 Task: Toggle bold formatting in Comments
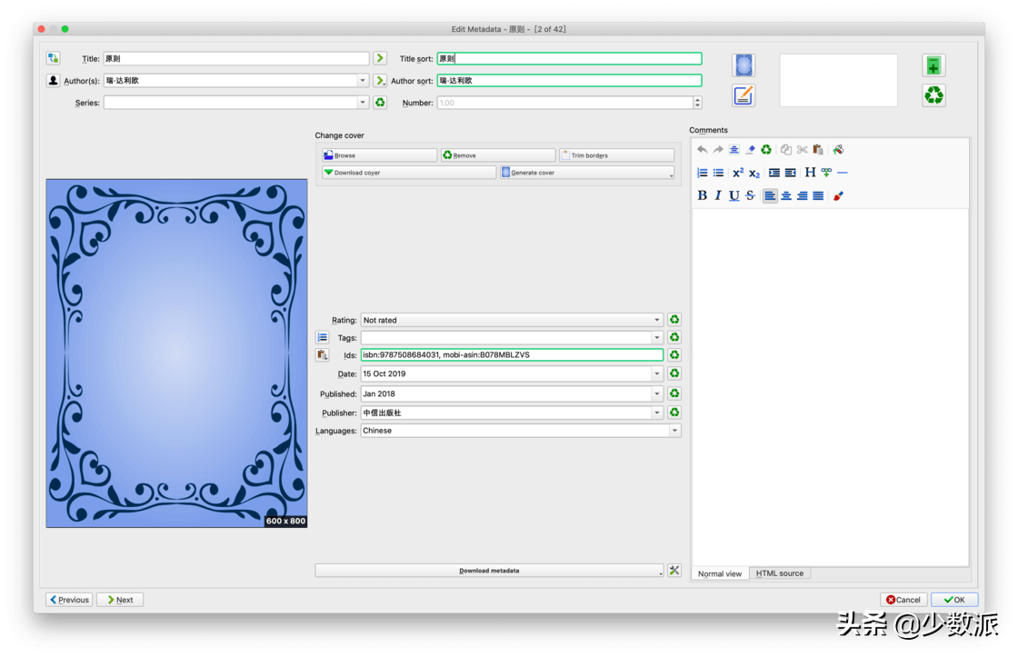pos(702,195)
